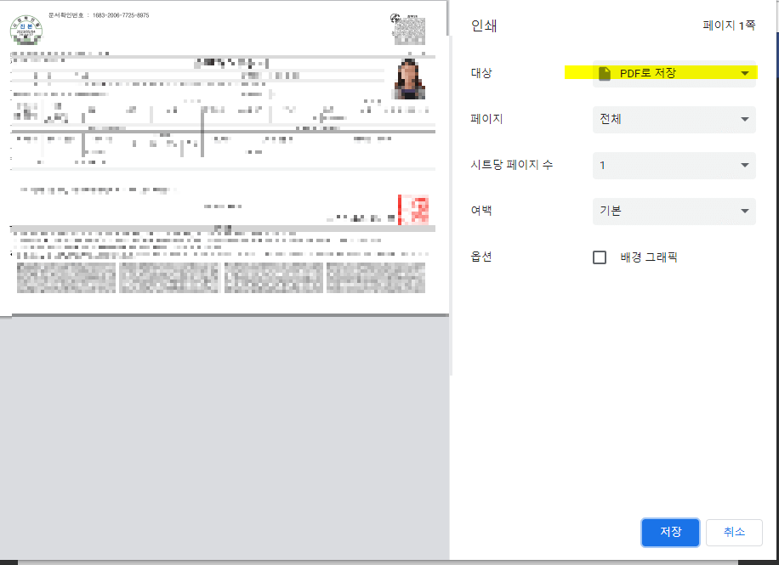Image resolution: width=779 pixels, height=565 pixels.
Task: Click the PDF file icon in 대상 field
Action: pyautogui.click(x=603, y=73)
